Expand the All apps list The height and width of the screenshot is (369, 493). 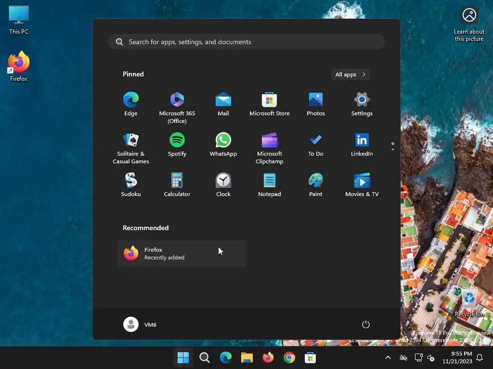pos(350,74)
